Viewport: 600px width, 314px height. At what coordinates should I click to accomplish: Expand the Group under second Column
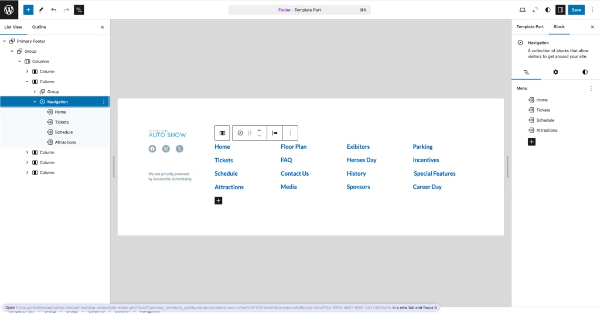(35, 92)
